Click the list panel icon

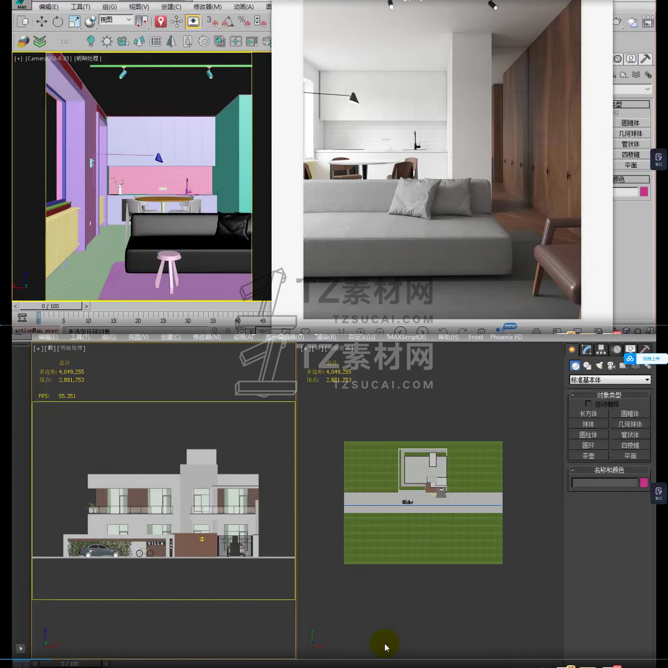point(155,41)
